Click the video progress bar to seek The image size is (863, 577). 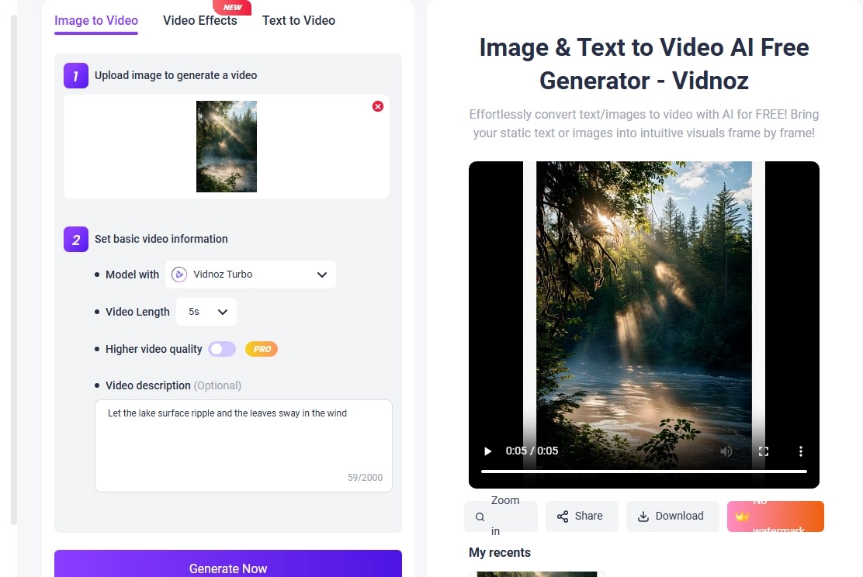point(644,470)
